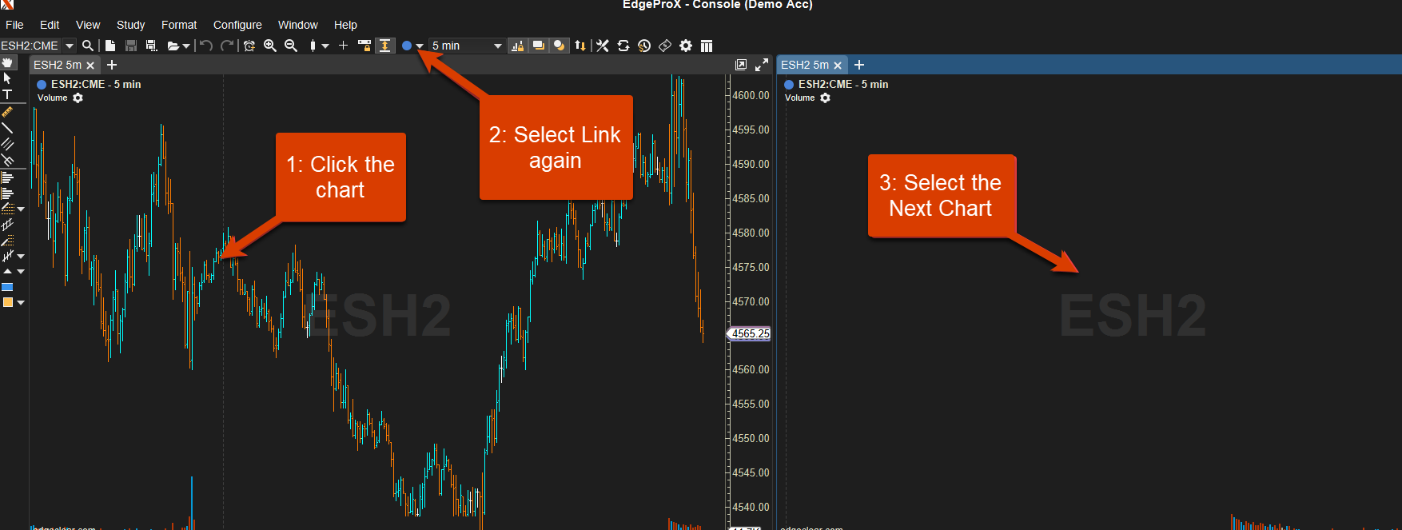Expand the blue link color dropdown arrow

420,46
